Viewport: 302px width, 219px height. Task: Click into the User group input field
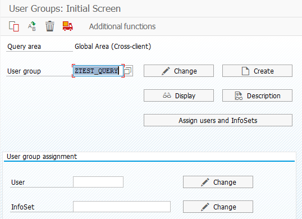pos(98,71)
